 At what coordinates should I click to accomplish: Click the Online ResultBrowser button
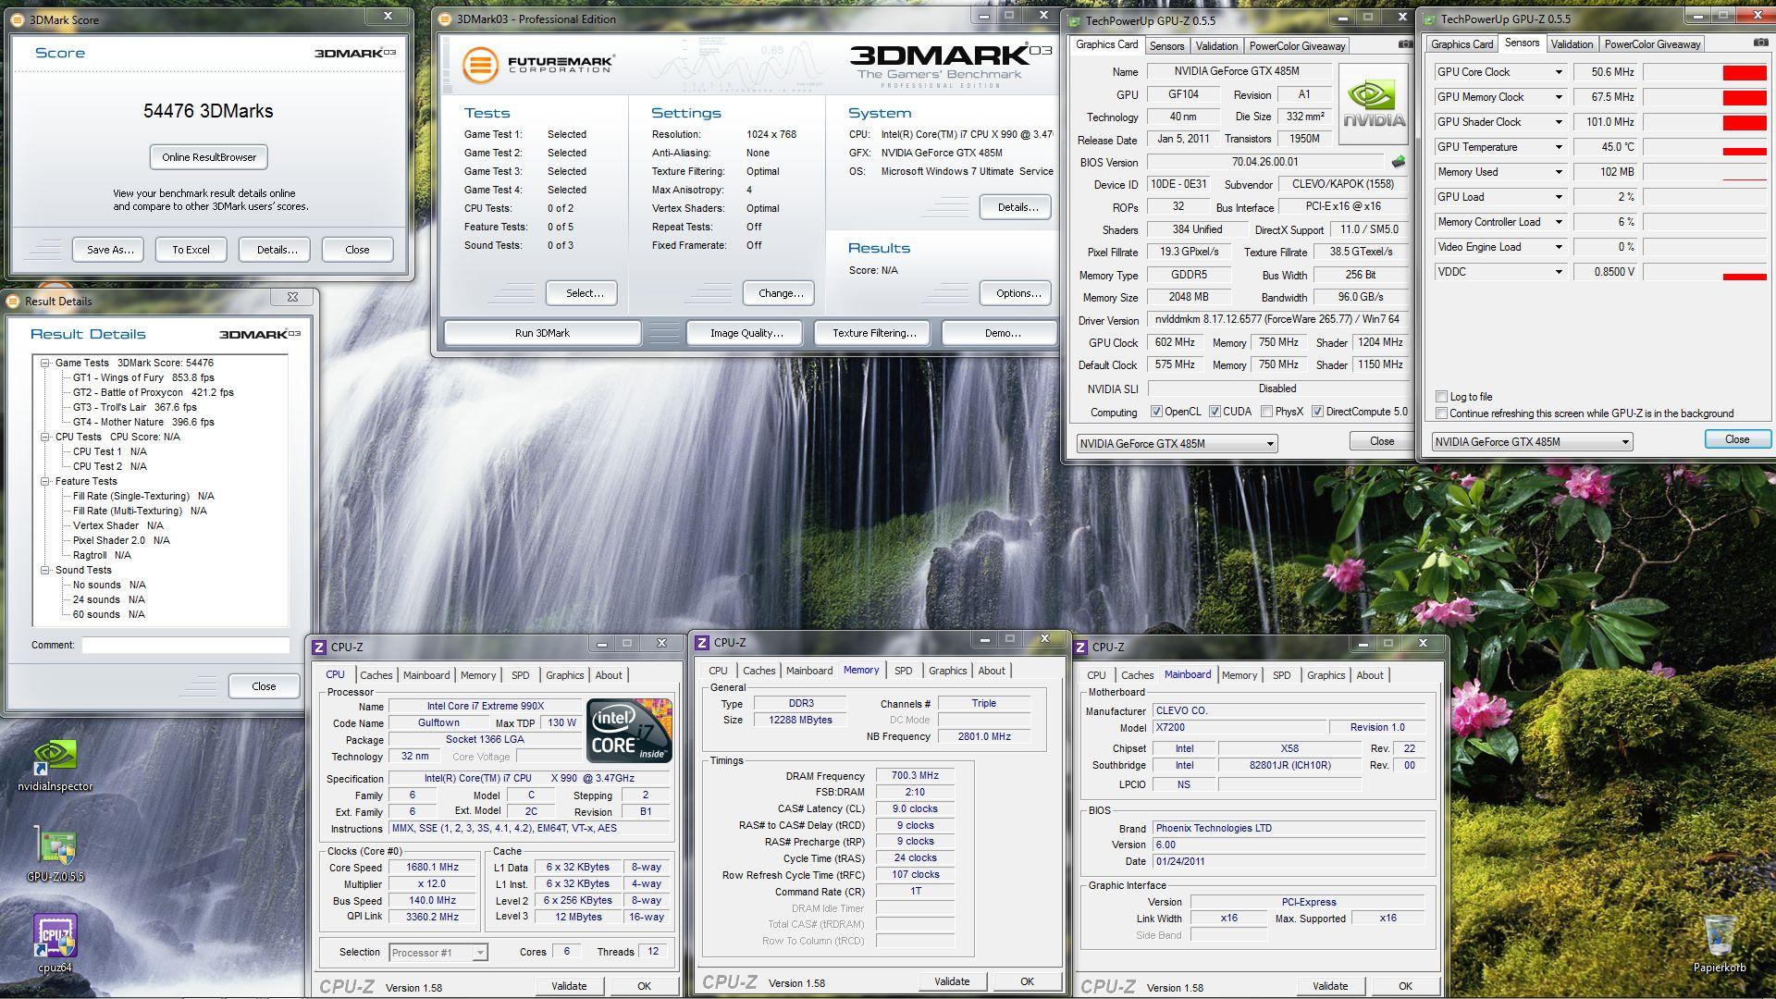(209, 157)
